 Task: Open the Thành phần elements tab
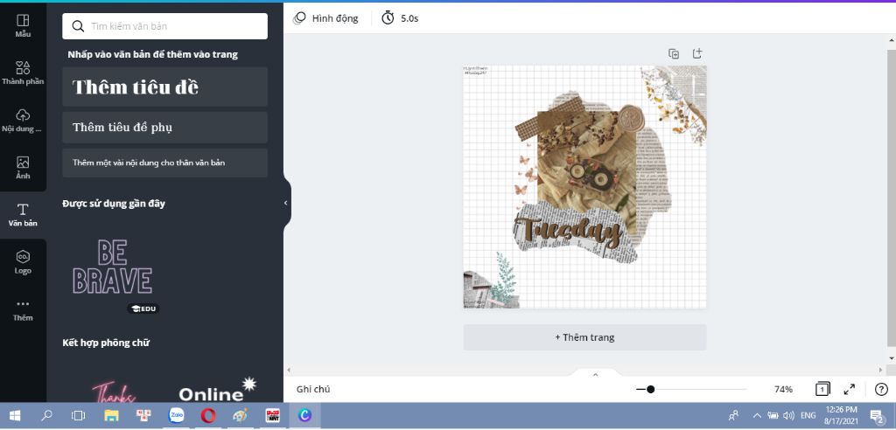[x=23, y=73]
